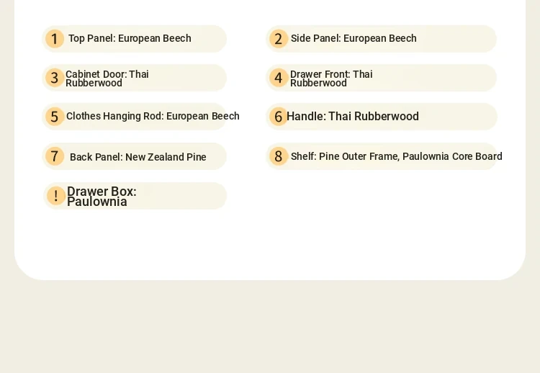Select Back Panel: New Zealand Pine

click(x=138, y=157)
